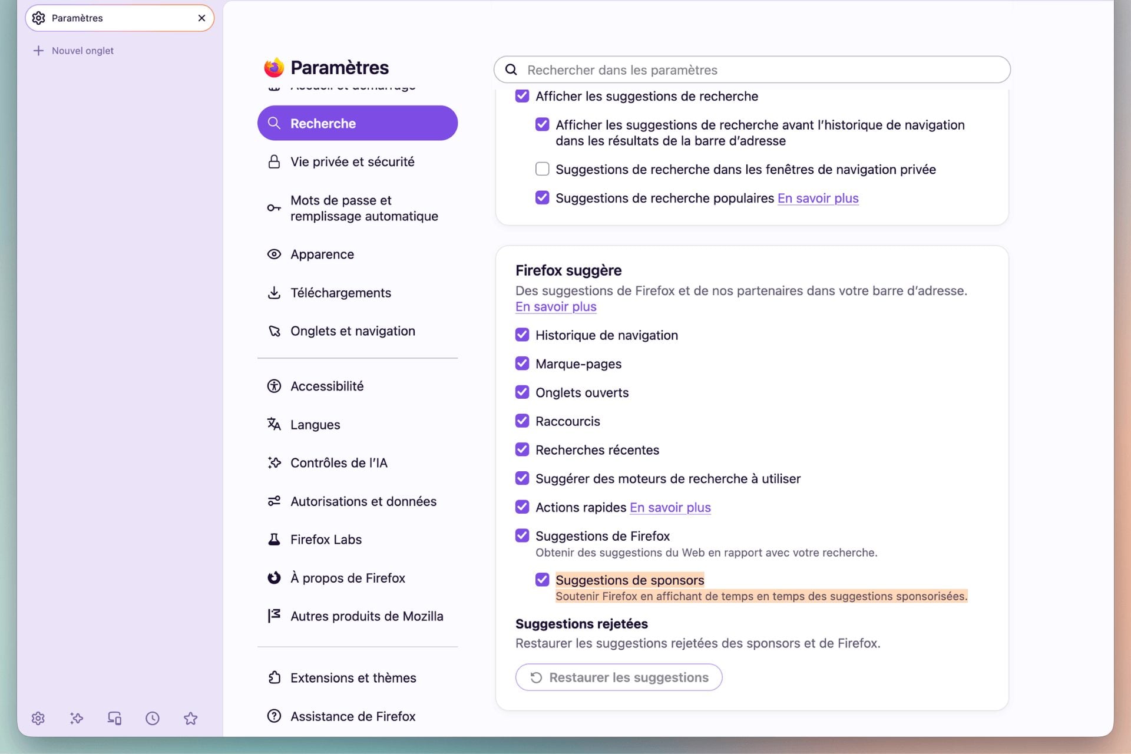Click the magnifier icon in the settings search field
Screen dimensions: 1131x754
pos(511,70)
